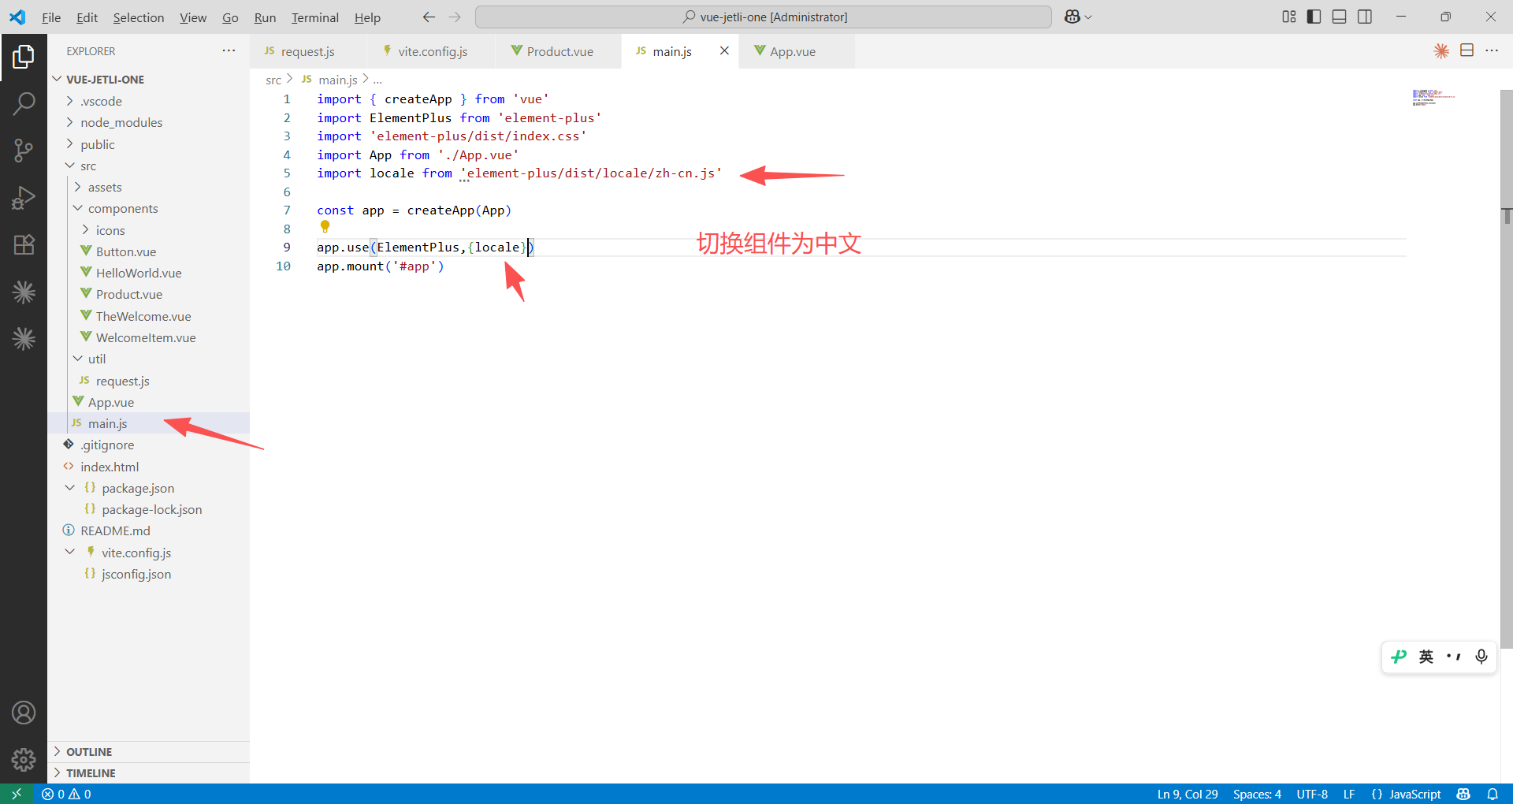The width and height of the screenshot is (1513, 804).
Task: Open the Manage gear settings icon
Action: (24, 759)
